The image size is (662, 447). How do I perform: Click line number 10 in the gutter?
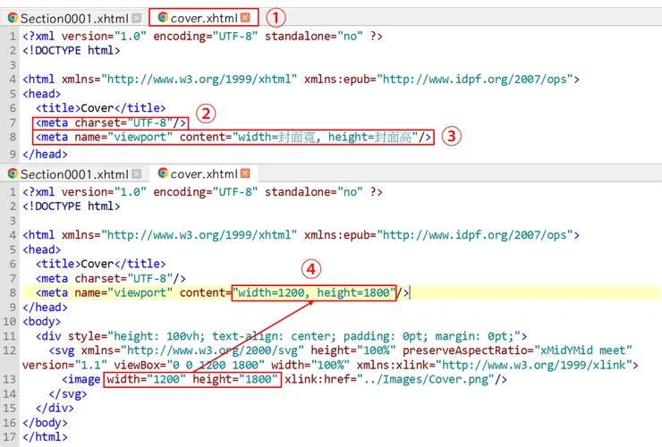click(9, 322)
